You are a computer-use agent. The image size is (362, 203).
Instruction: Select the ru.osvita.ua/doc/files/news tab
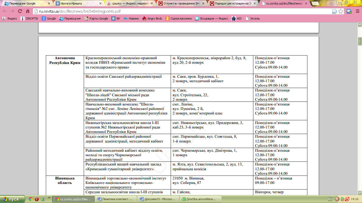coord(283,4)
